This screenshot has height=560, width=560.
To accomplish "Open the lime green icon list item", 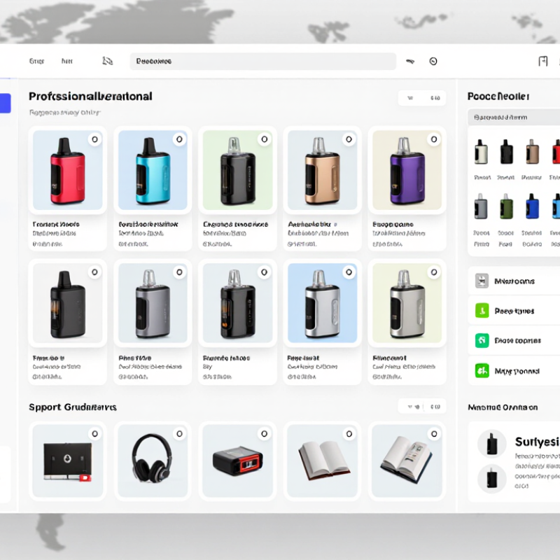I will (514, 311).
